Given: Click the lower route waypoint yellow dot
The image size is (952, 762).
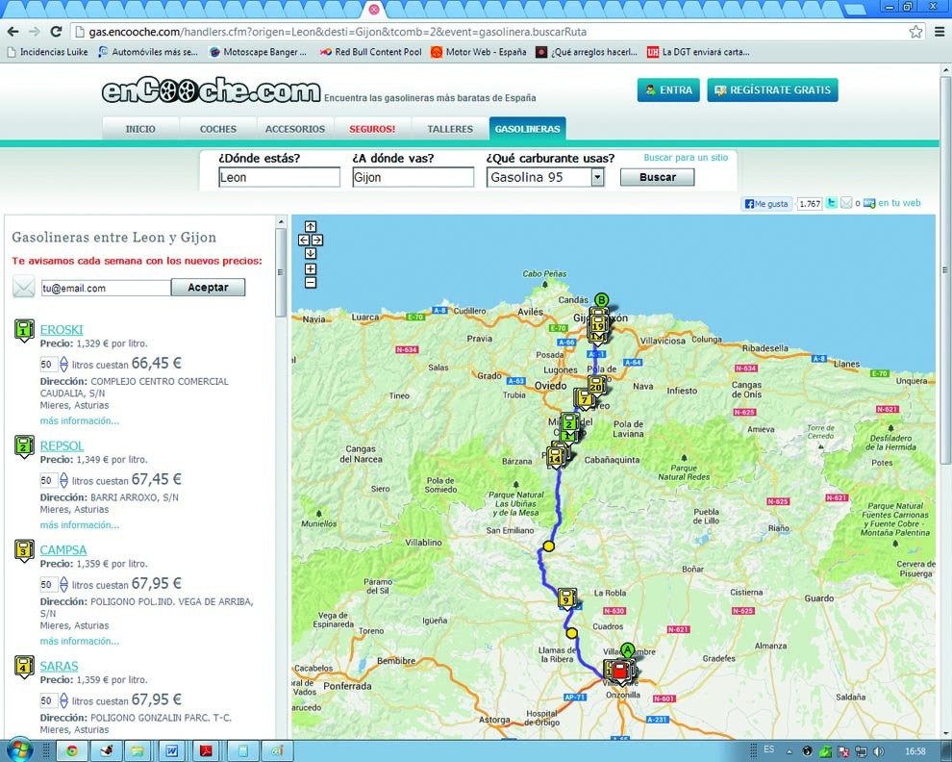Looking at the screenshot, I should [x=571, y=633].
